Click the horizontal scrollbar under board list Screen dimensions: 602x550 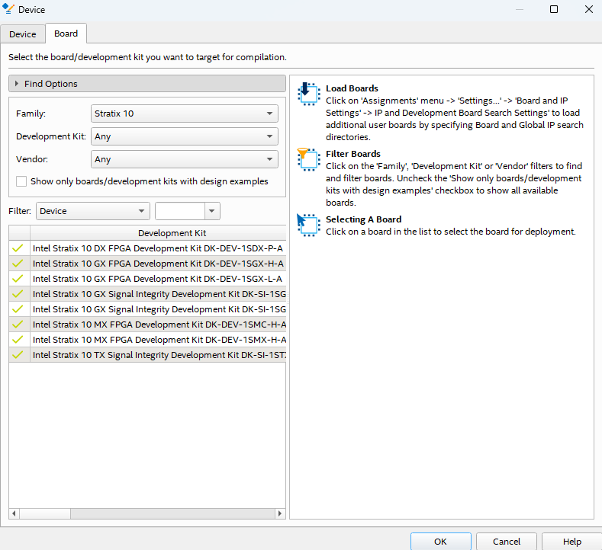(x=146, y=513)
